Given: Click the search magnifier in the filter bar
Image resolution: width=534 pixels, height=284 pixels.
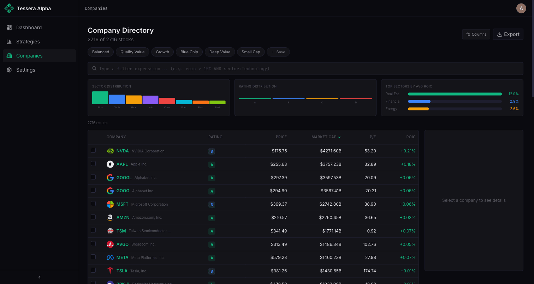Looking at the screenshot, I should pos(94,68).
